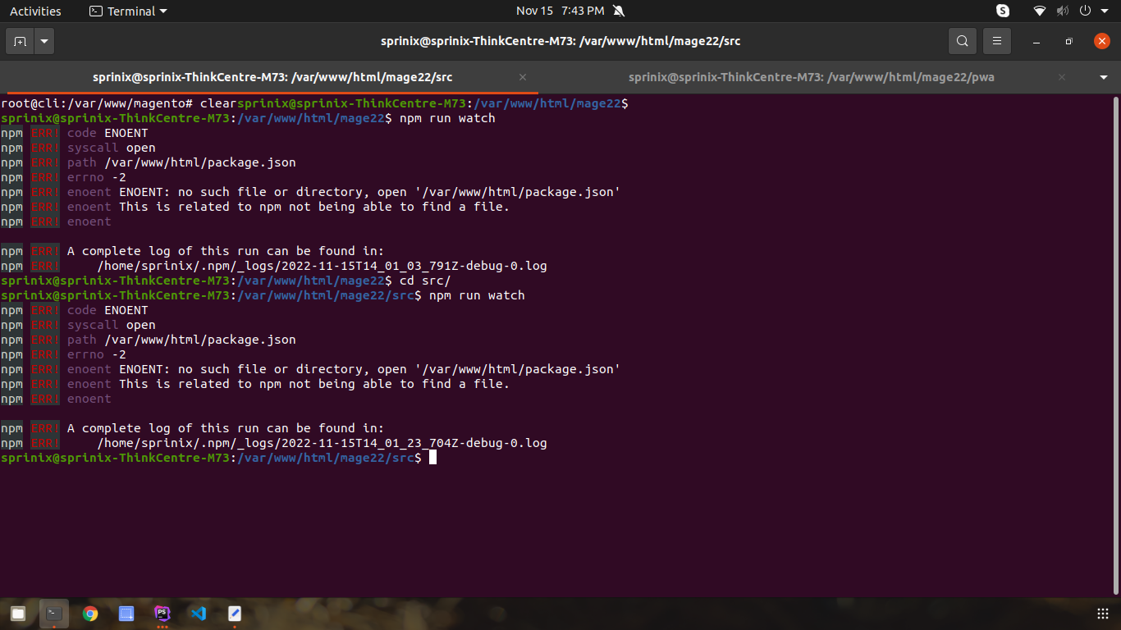The height and width of the screenshot is (630, 1121).
Task: Open the Terminal app menu
Action: click(127, 11)
